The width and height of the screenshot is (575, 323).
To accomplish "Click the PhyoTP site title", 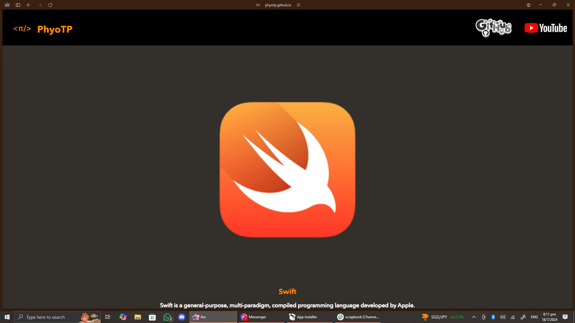I will click(55, 29).
